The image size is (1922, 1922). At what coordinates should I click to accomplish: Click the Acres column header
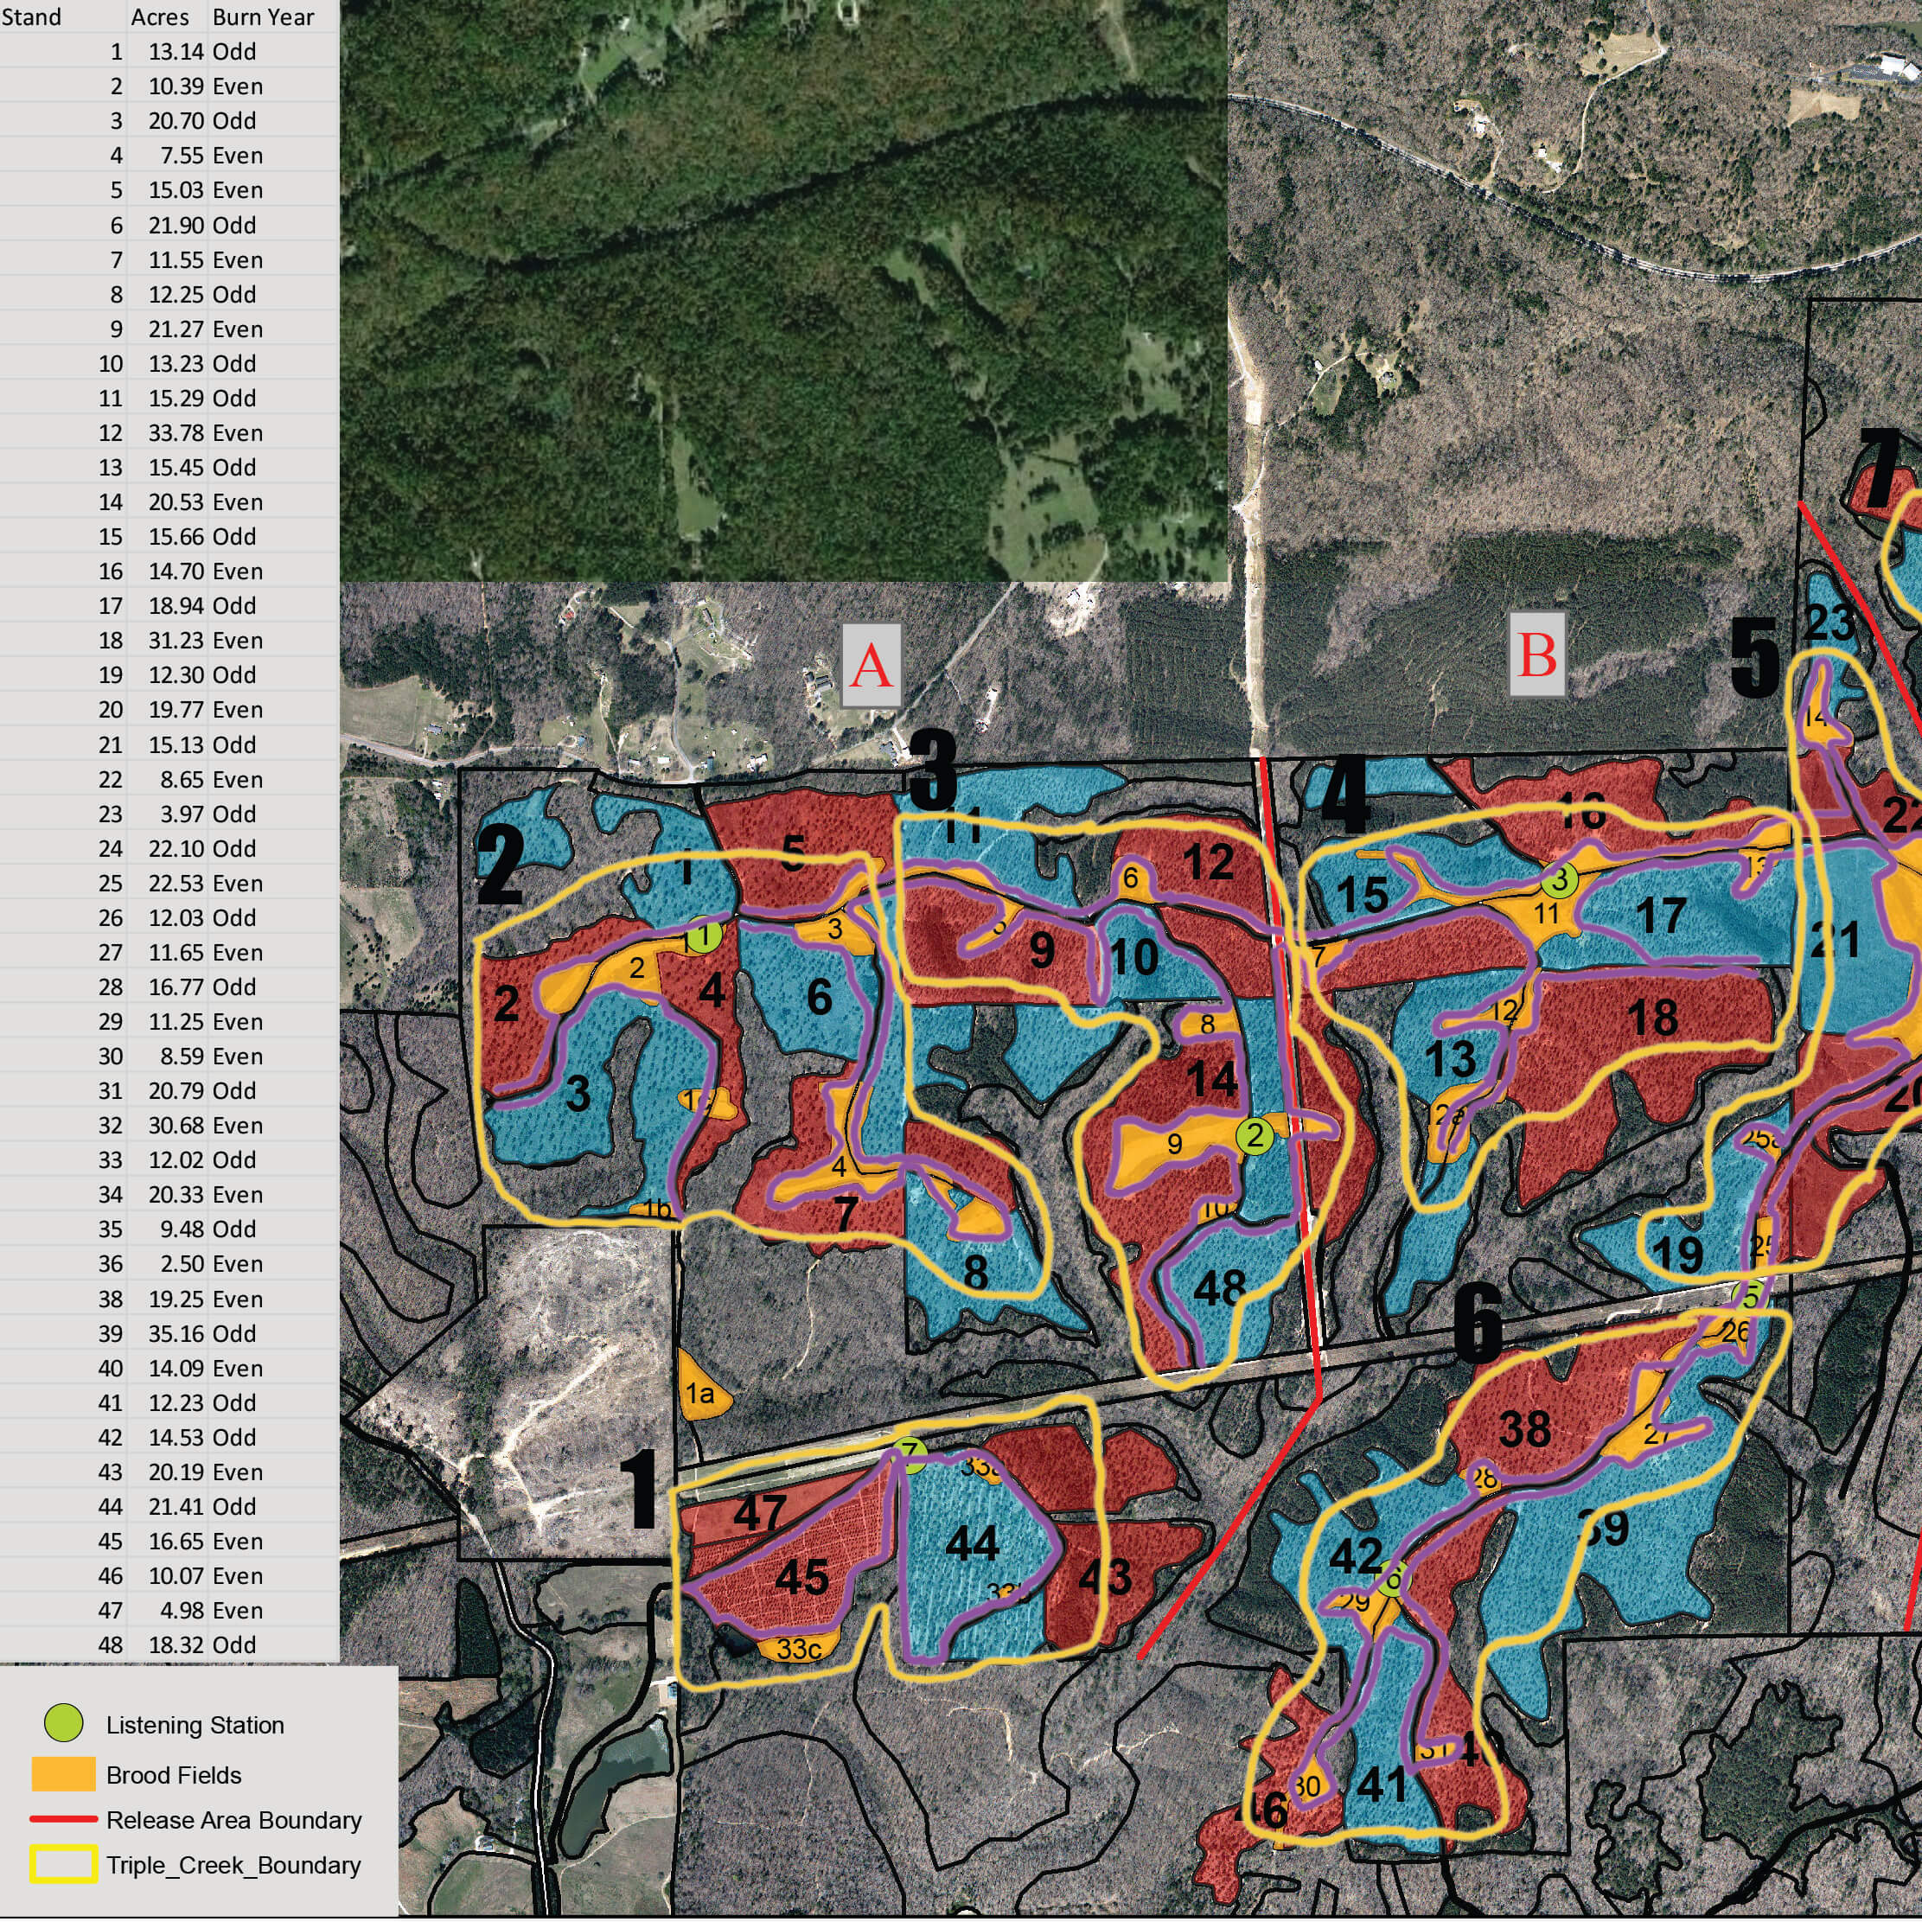(x=159, y=17)
